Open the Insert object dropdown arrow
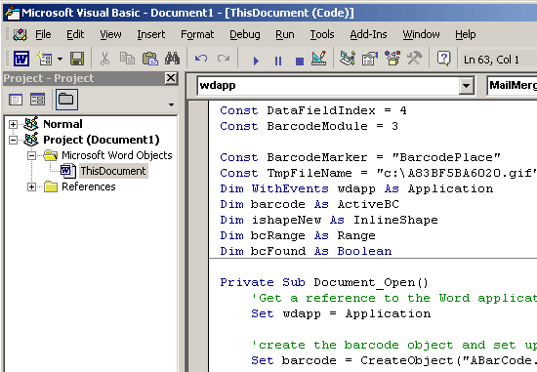The image size is (537, 372). point(60,59)
